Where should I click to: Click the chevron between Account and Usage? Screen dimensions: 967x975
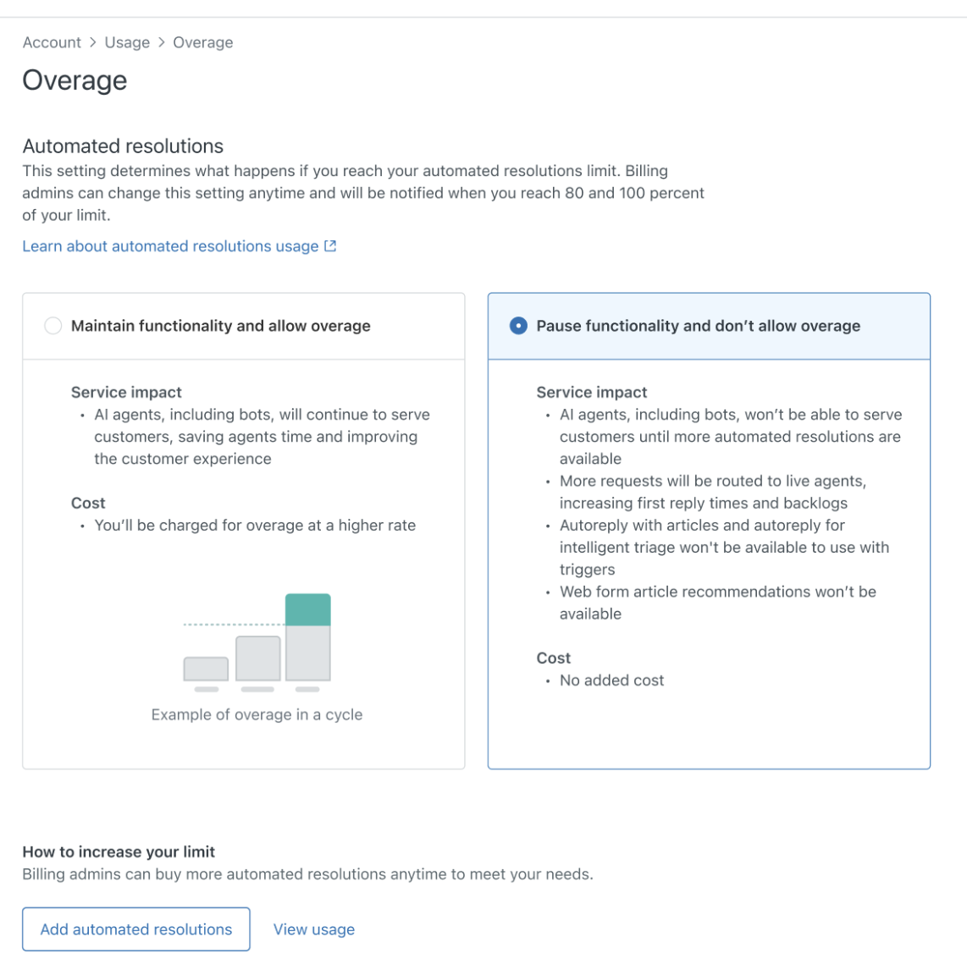tap(92, 42)
